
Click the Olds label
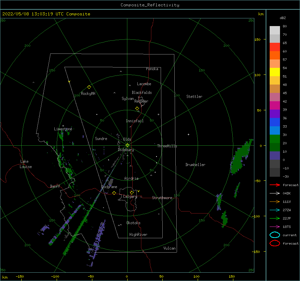click(127, 139)
